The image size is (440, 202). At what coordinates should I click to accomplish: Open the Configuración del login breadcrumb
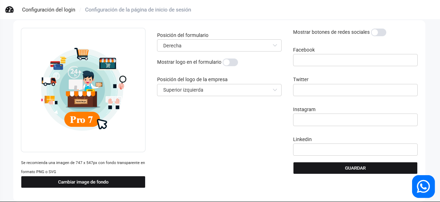pyautogui.click(x=49, y=10)
